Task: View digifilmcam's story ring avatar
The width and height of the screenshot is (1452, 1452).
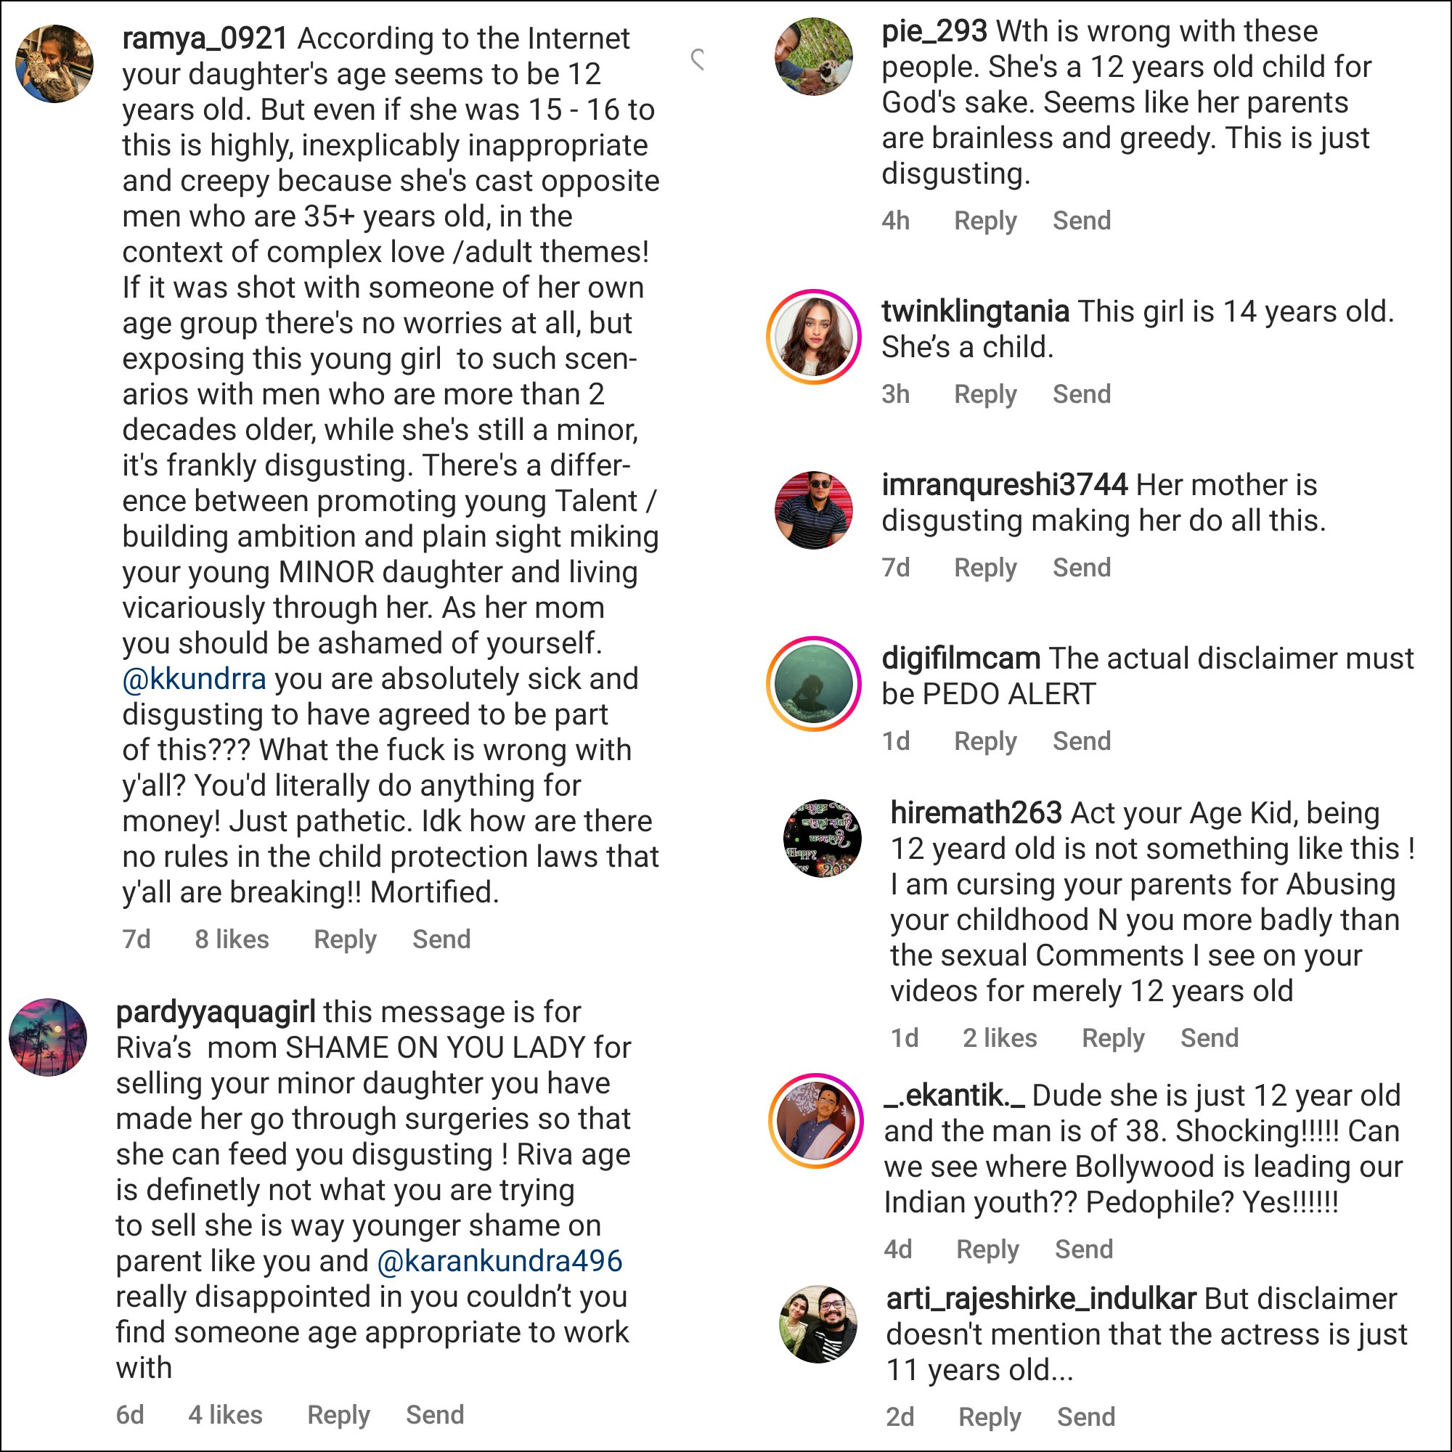Action: (x=814, y=684)
